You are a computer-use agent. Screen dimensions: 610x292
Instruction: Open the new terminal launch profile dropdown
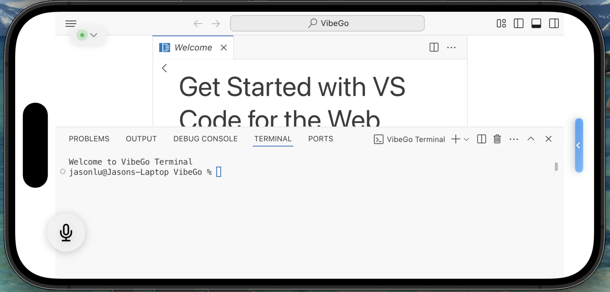coord(467,140)
